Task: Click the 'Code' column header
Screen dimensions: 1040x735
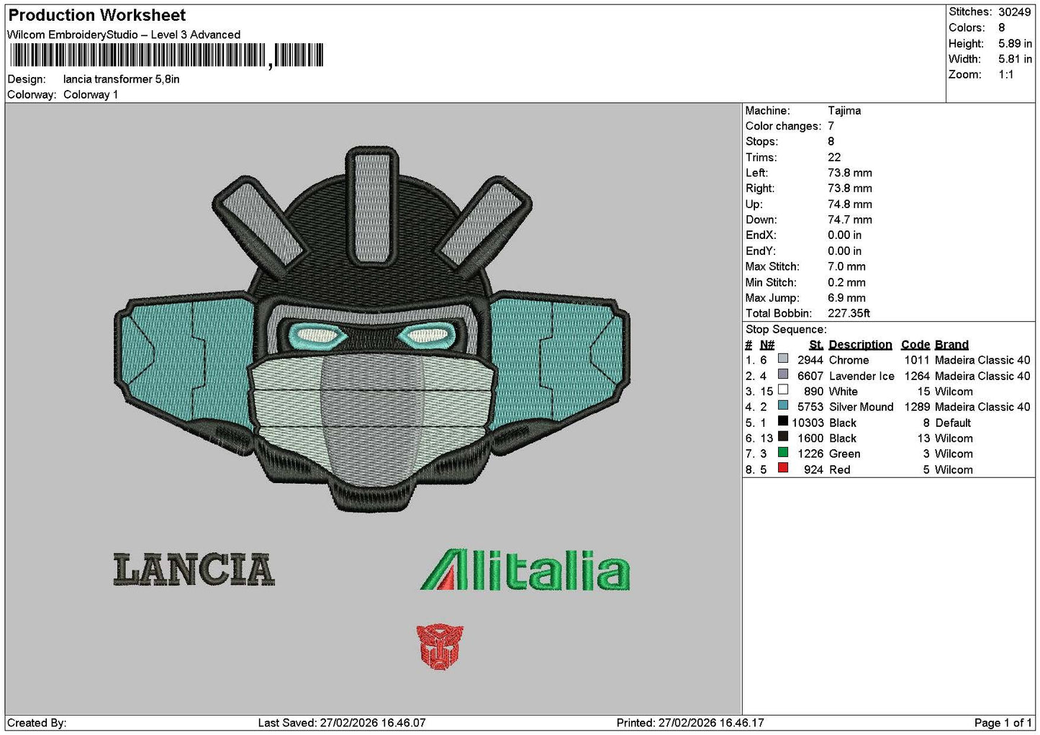Action: click(915, 345)
